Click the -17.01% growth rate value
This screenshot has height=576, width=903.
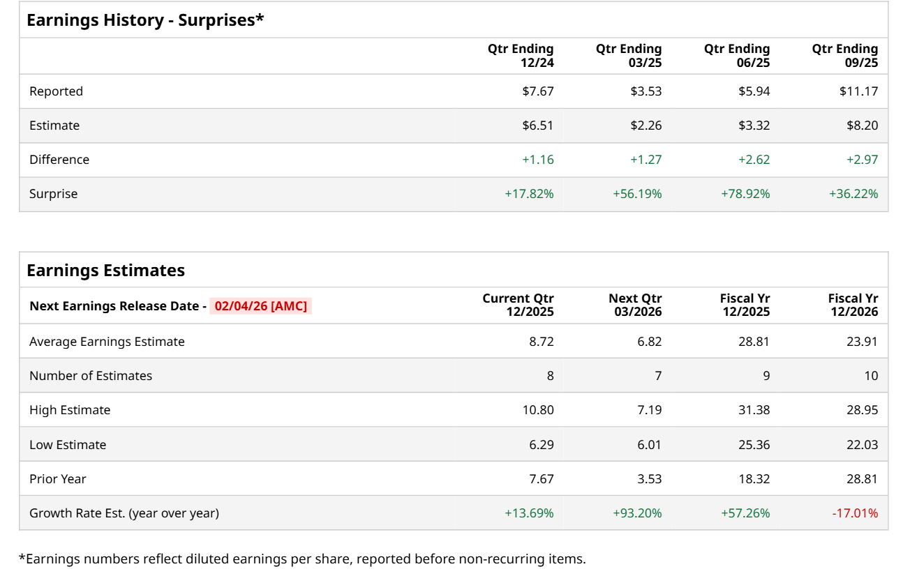pos(855,513)
